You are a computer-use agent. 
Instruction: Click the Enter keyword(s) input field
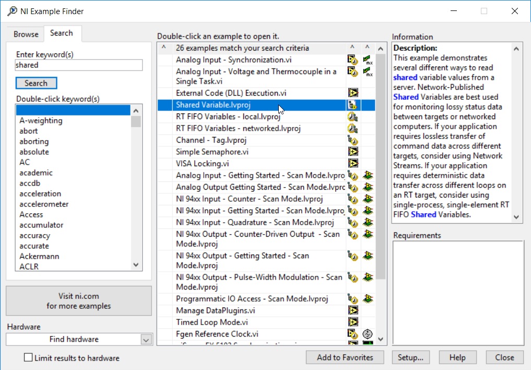point(79,65)
